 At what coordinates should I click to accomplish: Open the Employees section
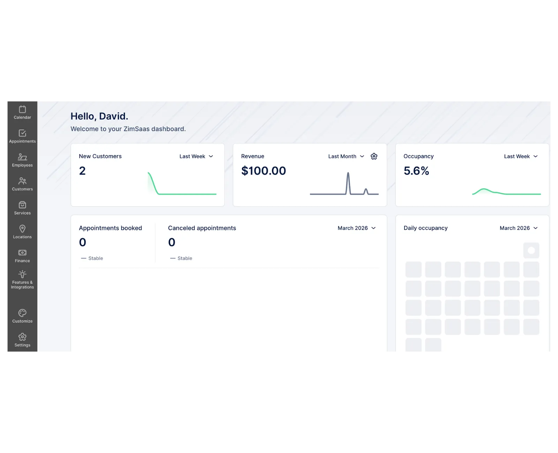click(22, 160)
